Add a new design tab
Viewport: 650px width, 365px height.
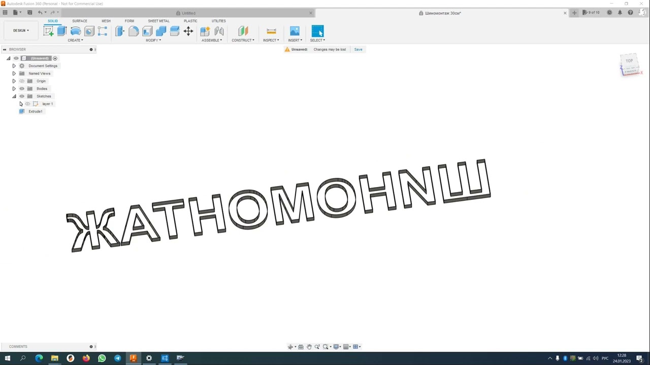tap(574, 13)
